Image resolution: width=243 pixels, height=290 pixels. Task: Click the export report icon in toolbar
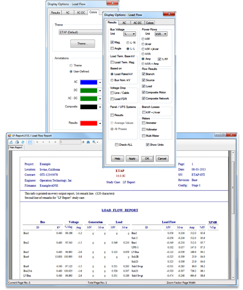(x=11, y=142)
